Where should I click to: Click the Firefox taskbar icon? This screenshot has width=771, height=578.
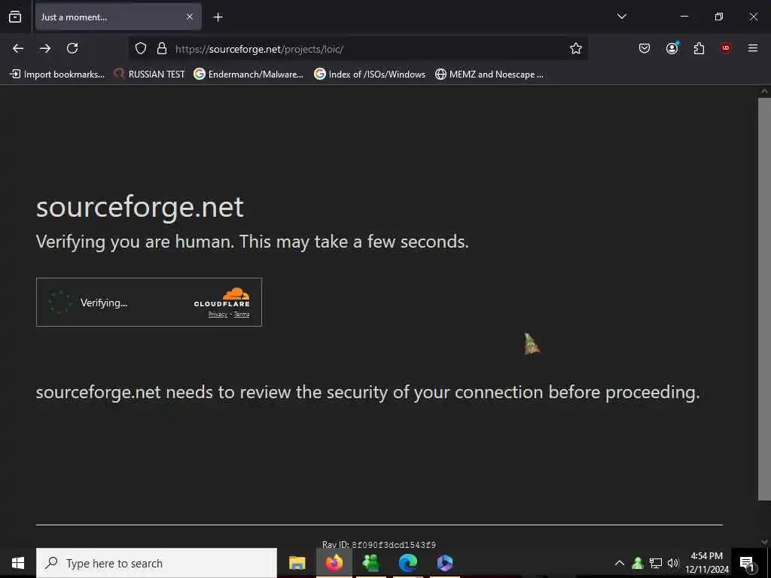tap(334, 563)
